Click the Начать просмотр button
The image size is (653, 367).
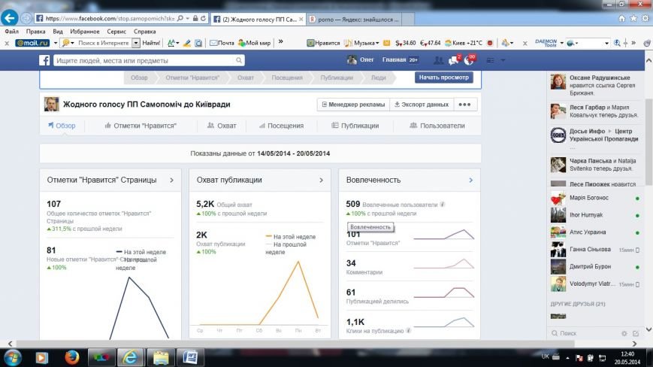[443, 77]
